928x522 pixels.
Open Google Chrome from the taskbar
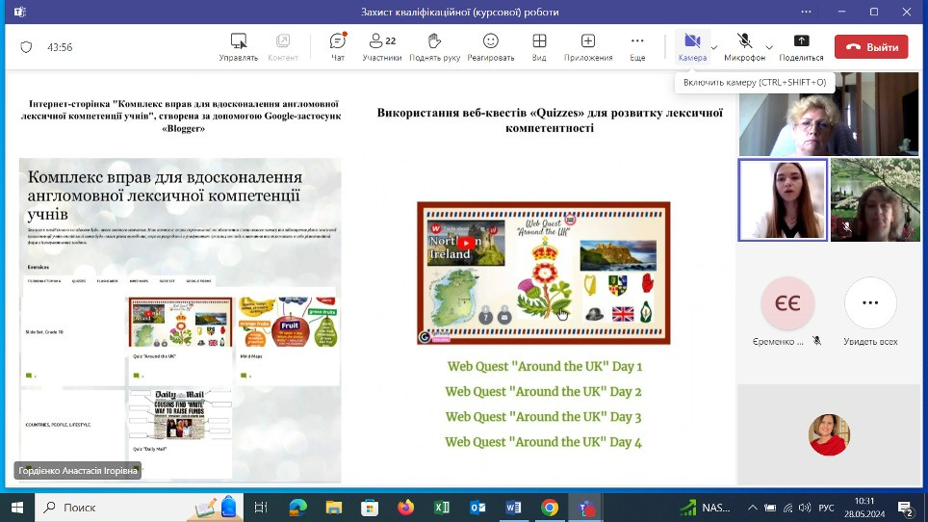(550, 508)
